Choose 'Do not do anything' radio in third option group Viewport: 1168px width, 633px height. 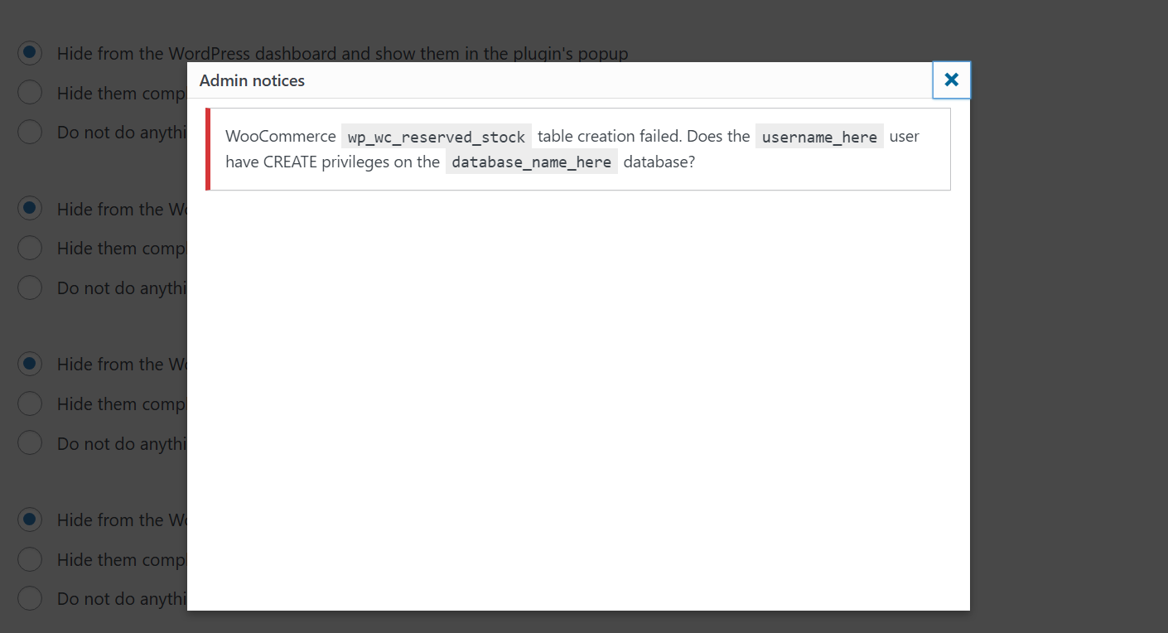30,442
